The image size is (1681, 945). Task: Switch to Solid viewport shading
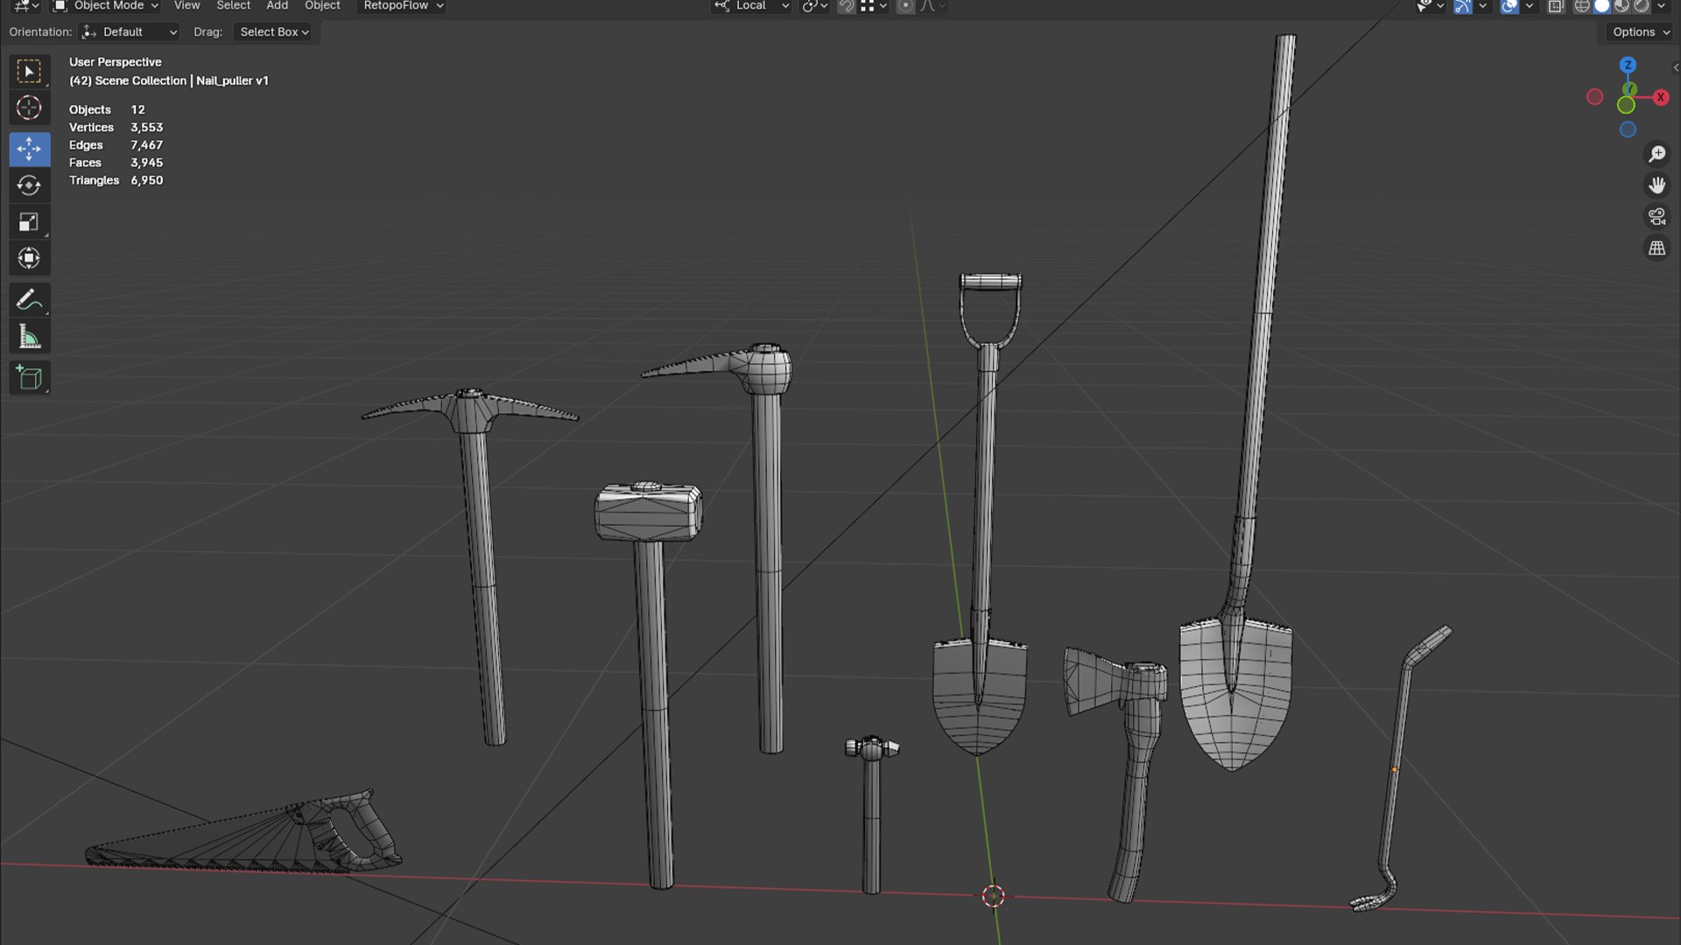[1601, 6]
